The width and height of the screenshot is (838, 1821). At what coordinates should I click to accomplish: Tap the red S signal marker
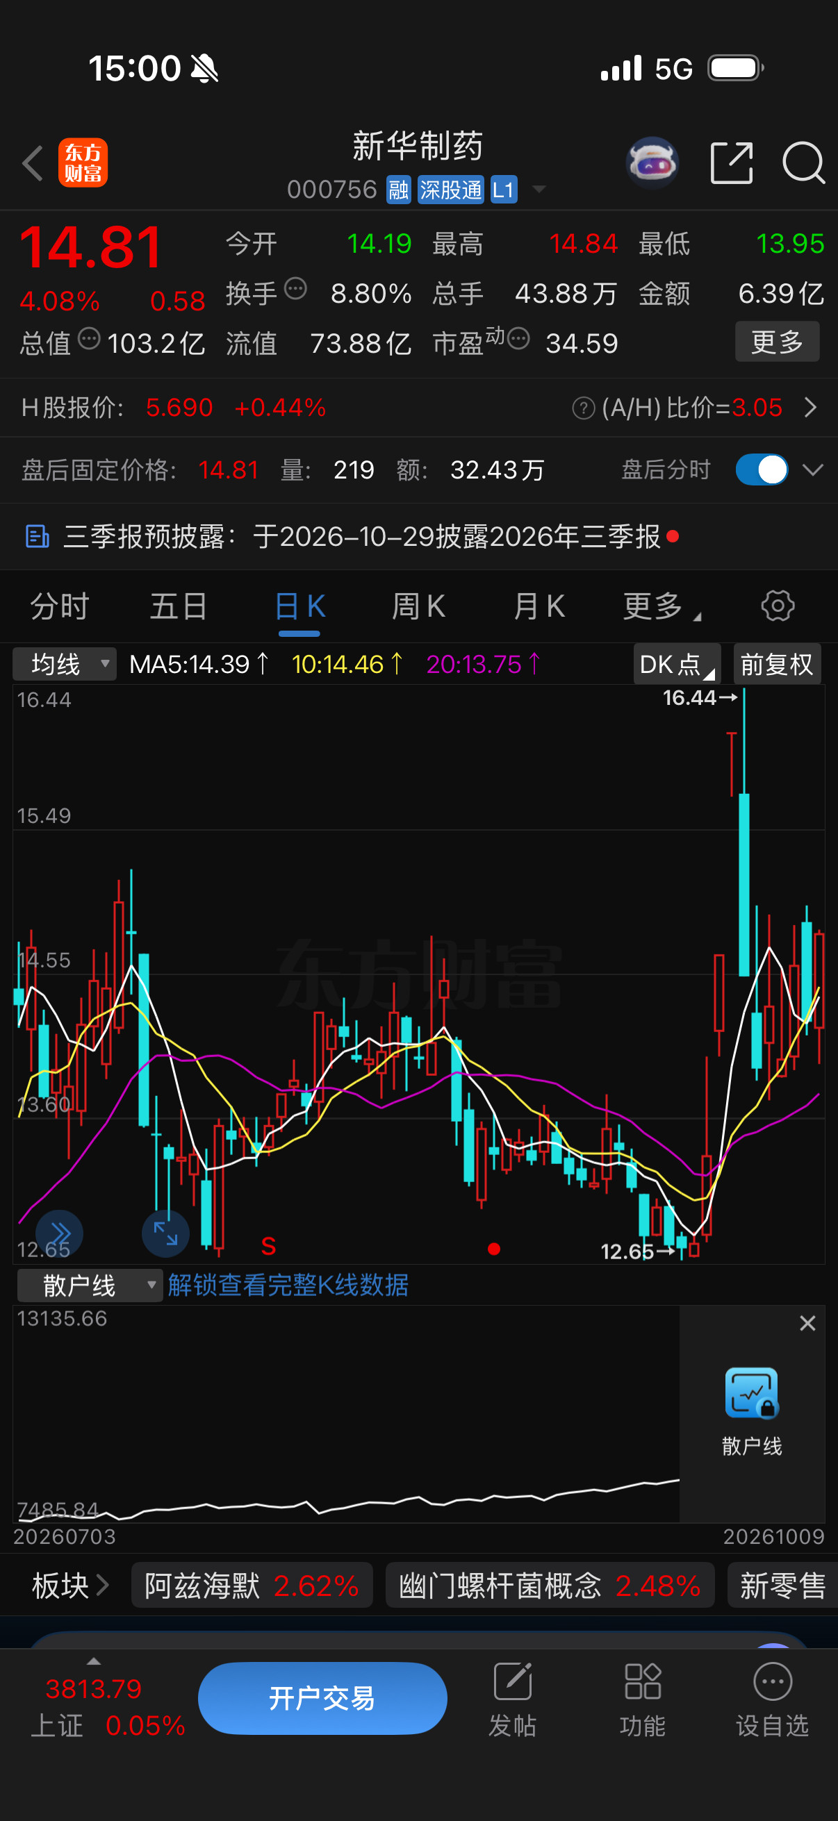point(268,1246)
